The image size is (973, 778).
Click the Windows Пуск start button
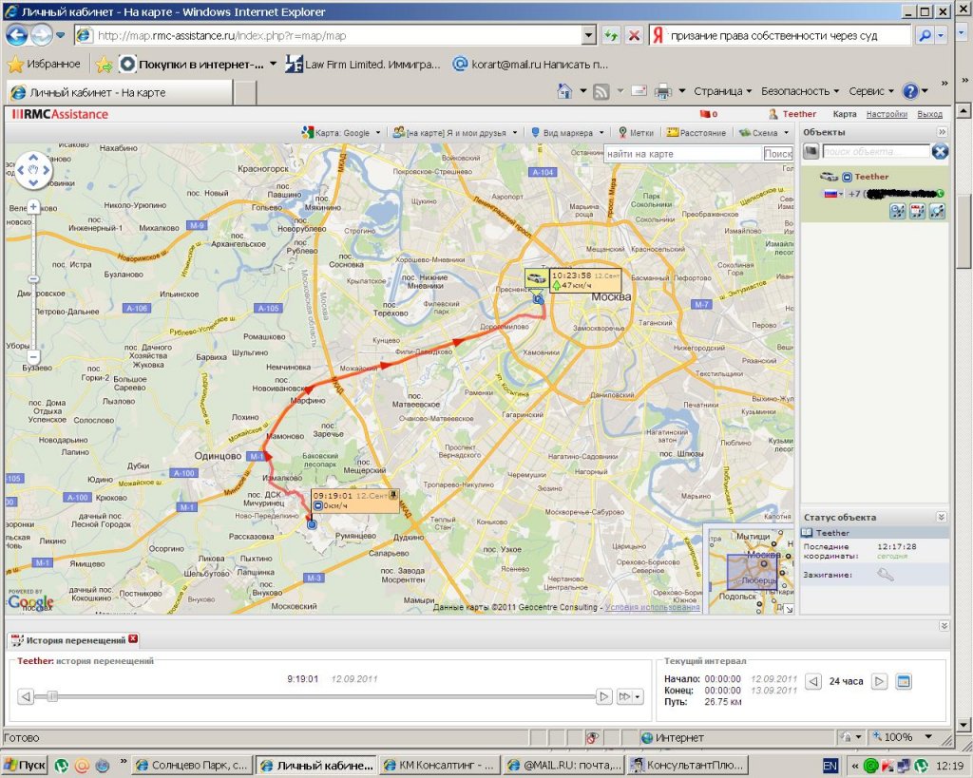[25, 765]
